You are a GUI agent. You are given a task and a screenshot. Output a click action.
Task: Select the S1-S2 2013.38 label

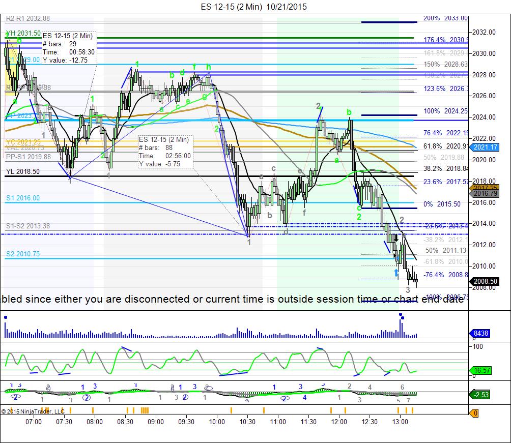tap(28, 226)
